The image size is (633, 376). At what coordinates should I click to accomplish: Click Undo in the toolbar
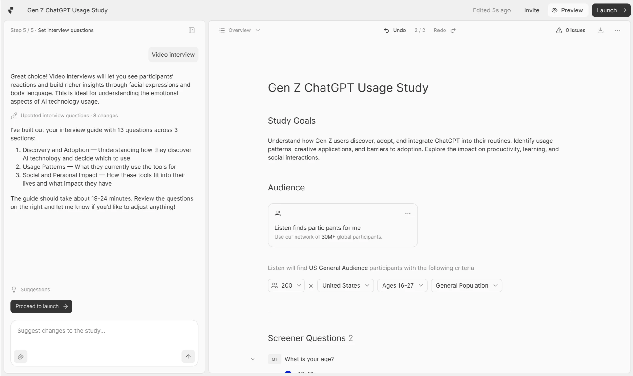click(395, 30)
